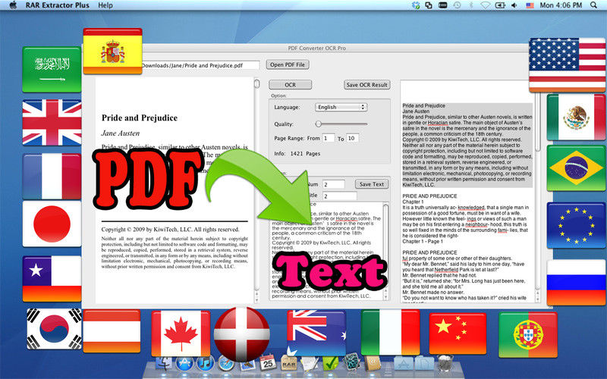The width and height of the screenshot is (607, 379).
Task: Launch App Store from the Dock
Action: [184, 364]
